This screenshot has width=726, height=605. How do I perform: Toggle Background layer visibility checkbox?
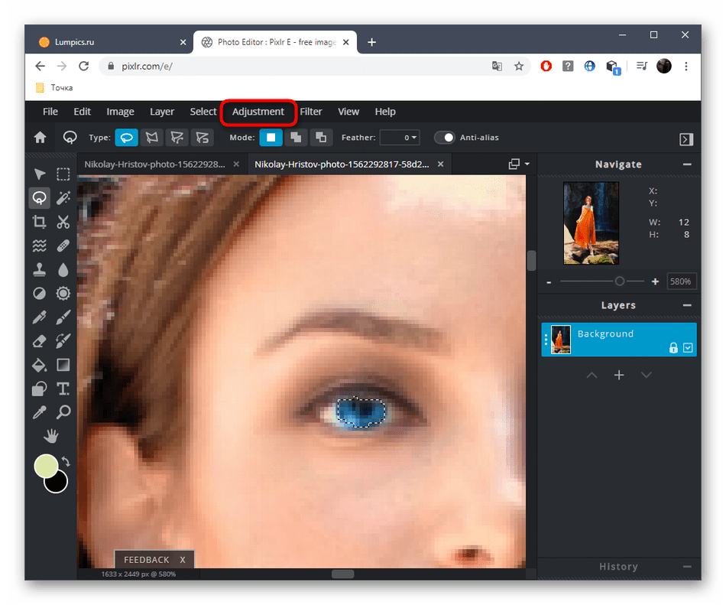[688, 348]
